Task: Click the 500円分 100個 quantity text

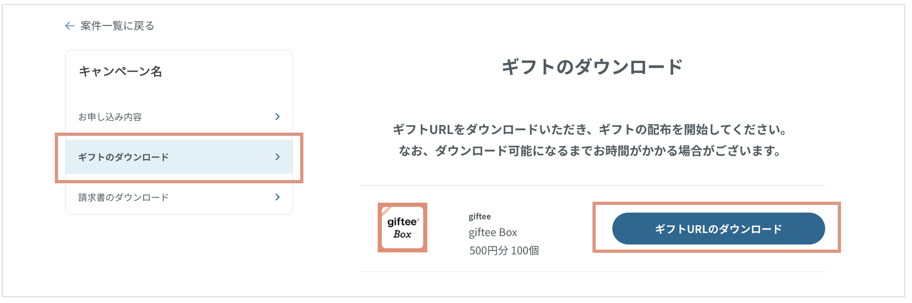Action: [504, 251]
